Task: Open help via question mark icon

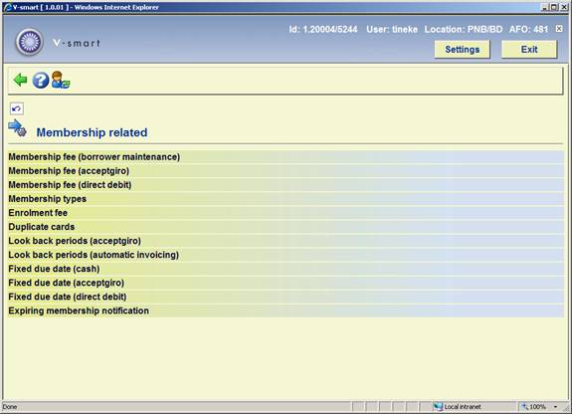Action: (41, 80)
